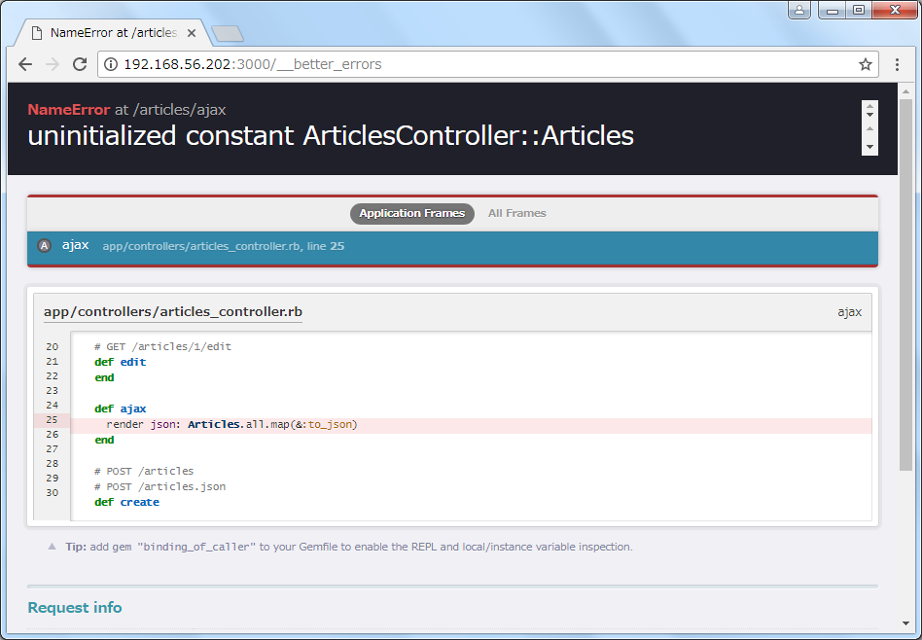
Task: Select the ajax stack frame row
Action: pos(452,246)
